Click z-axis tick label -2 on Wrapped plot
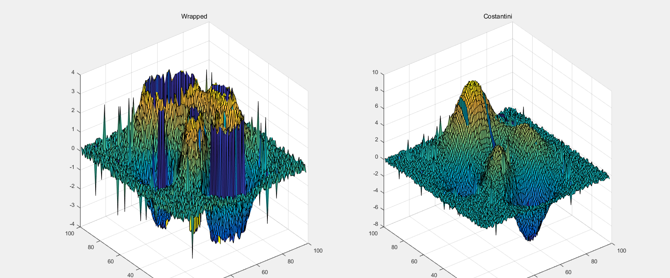Image resolution: width=670 pixels, height=278 pixels. tap(72, 187)
